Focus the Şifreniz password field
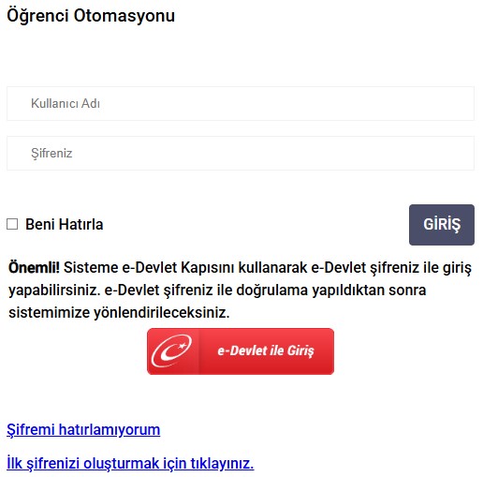The height and width of the screenshot is (477, 483). click(x=241, y=153)
